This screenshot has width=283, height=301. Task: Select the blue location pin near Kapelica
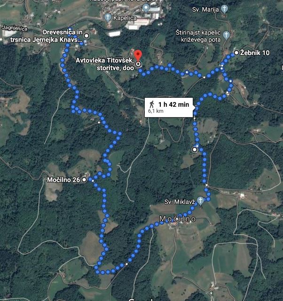pos(146,8)
